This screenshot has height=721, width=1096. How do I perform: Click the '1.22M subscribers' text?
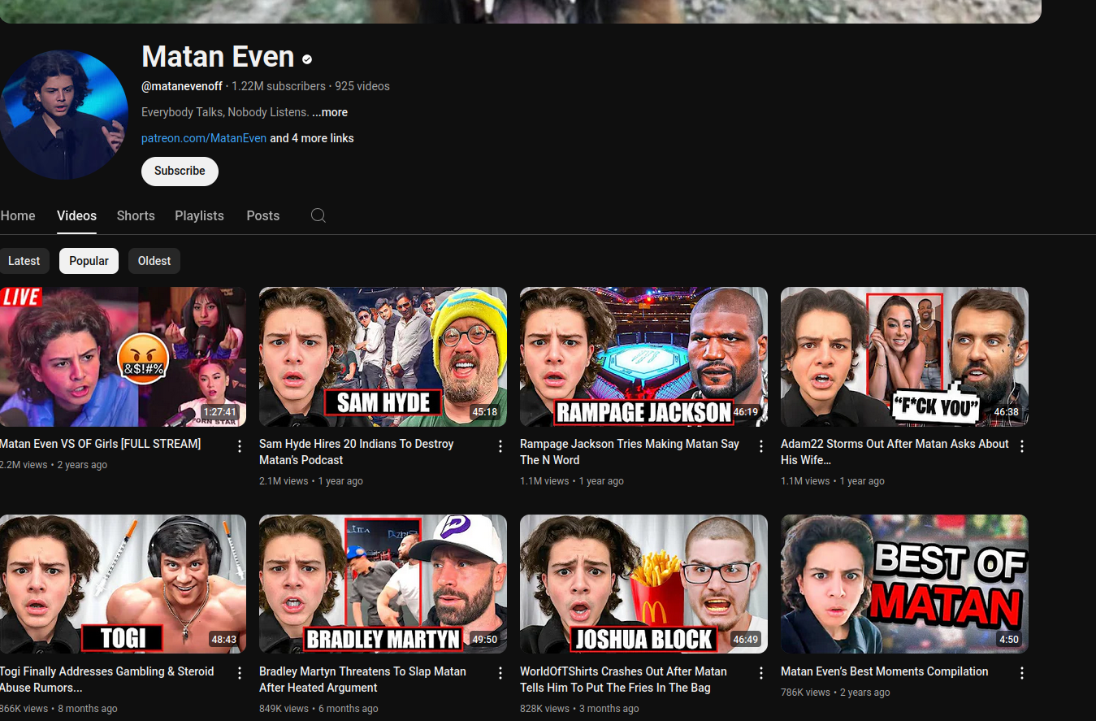[x=278, y=86]
